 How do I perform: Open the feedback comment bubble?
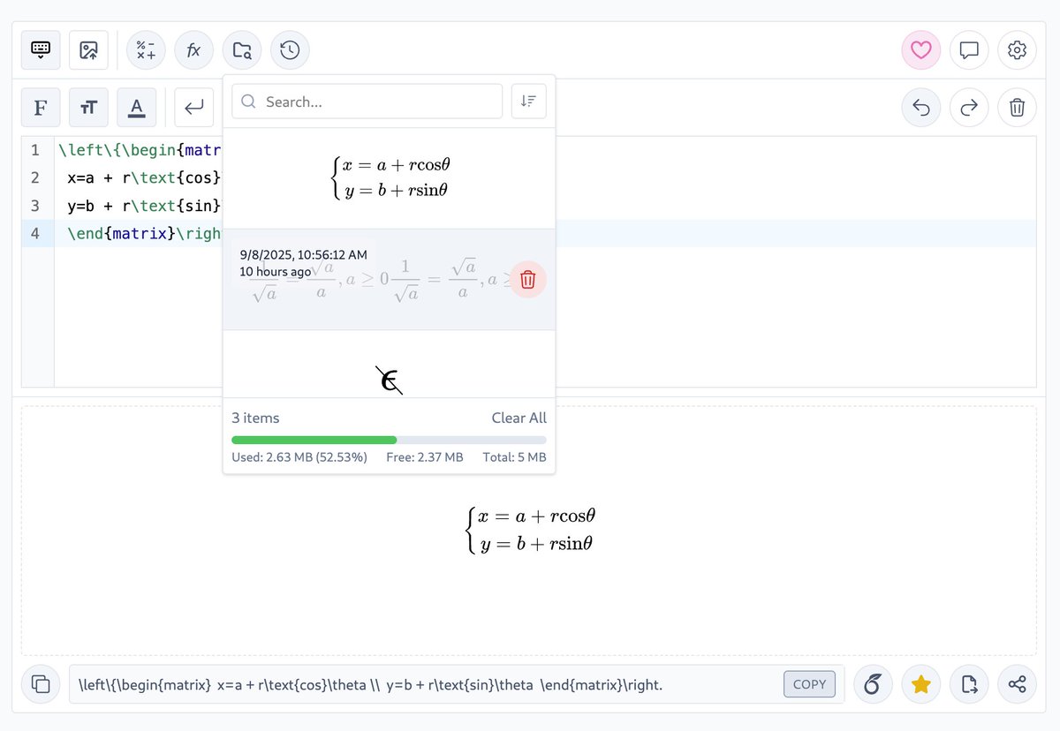point(969,50)
